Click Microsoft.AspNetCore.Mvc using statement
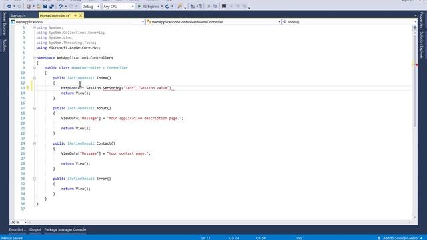 (68, 47)
